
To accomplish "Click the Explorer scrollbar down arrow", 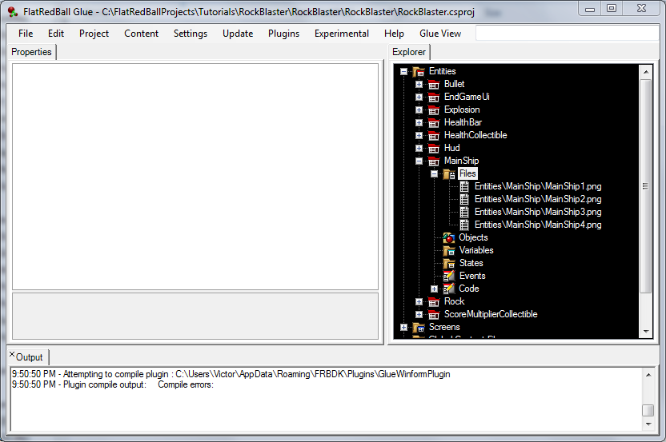I will (x=646, y=331).
